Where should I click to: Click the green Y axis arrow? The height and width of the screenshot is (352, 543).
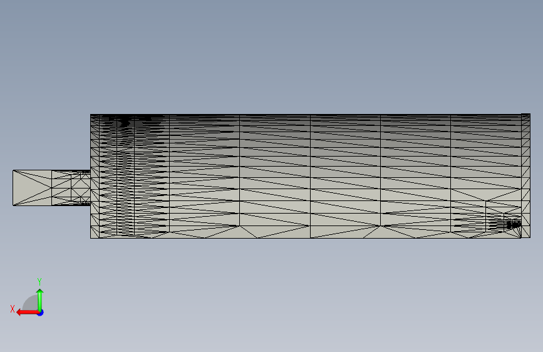coord(40,299)
